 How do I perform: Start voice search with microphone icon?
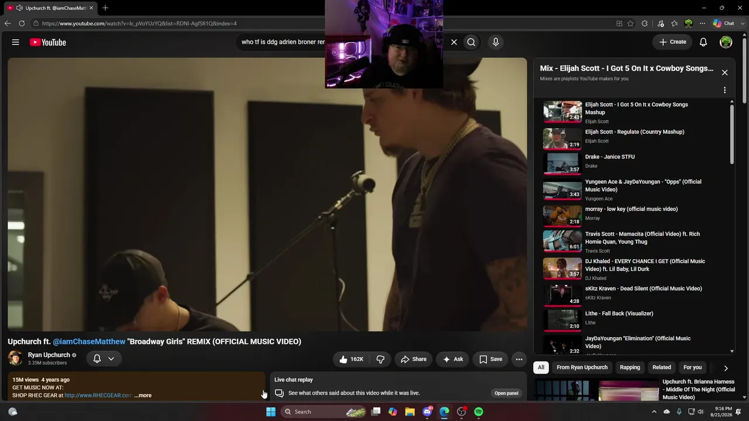(x=496, y=42)
